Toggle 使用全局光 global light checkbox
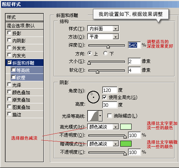The width and height of the screenshot is (179, 168). pyautogui.click(x=104, y=97)
